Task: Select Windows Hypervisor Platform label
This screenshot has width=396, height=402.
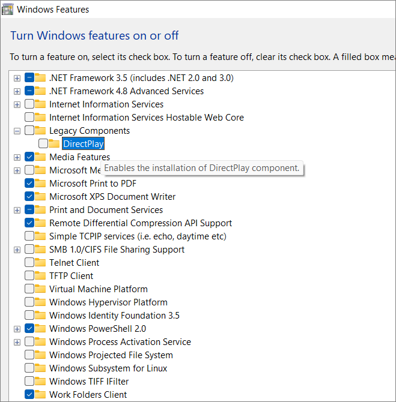Action: coord(108,302)
